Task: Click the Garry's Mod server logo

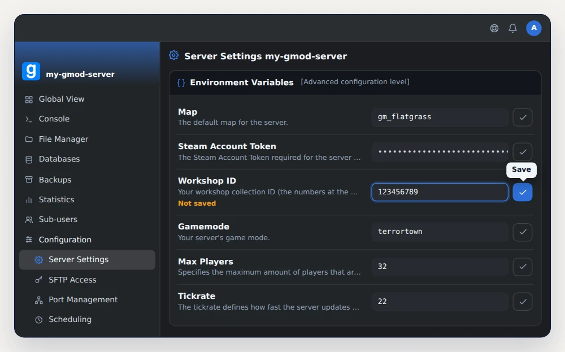Action: [31, 71]
